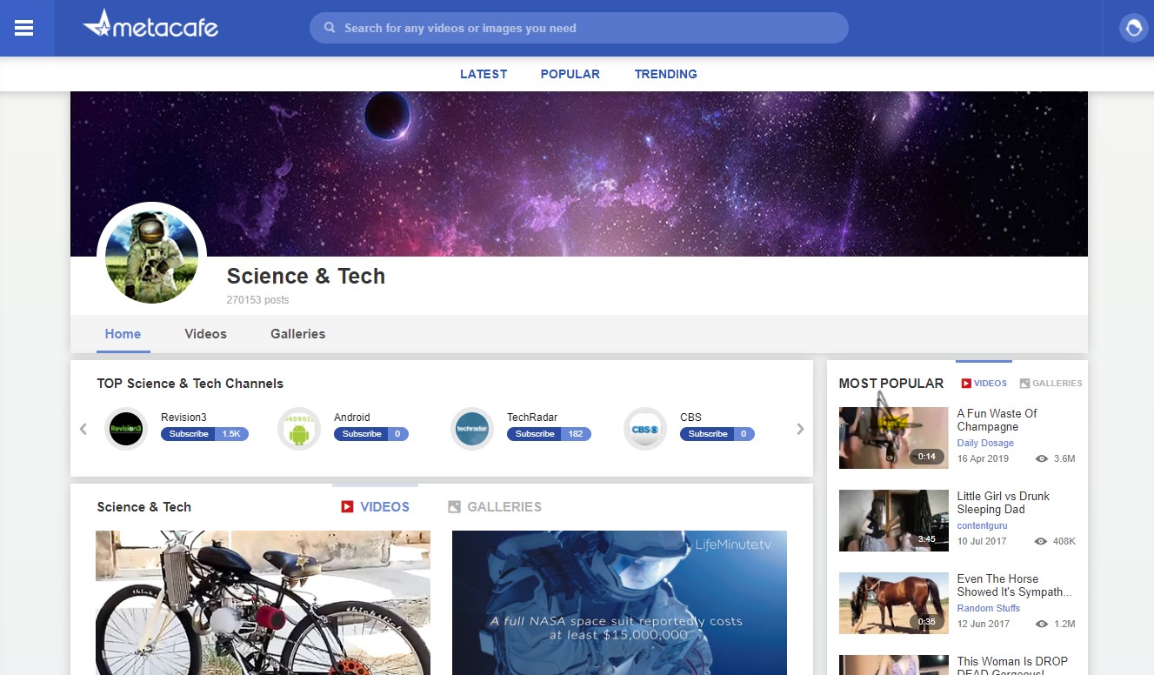Open the hamburger menu
Image resolution: width=1154 pixels, height=675 pixels.
click(24, 28)
